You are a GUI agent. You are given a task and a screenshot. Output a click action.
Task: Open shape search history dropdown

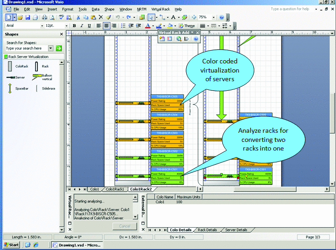(x=51, y=48)
